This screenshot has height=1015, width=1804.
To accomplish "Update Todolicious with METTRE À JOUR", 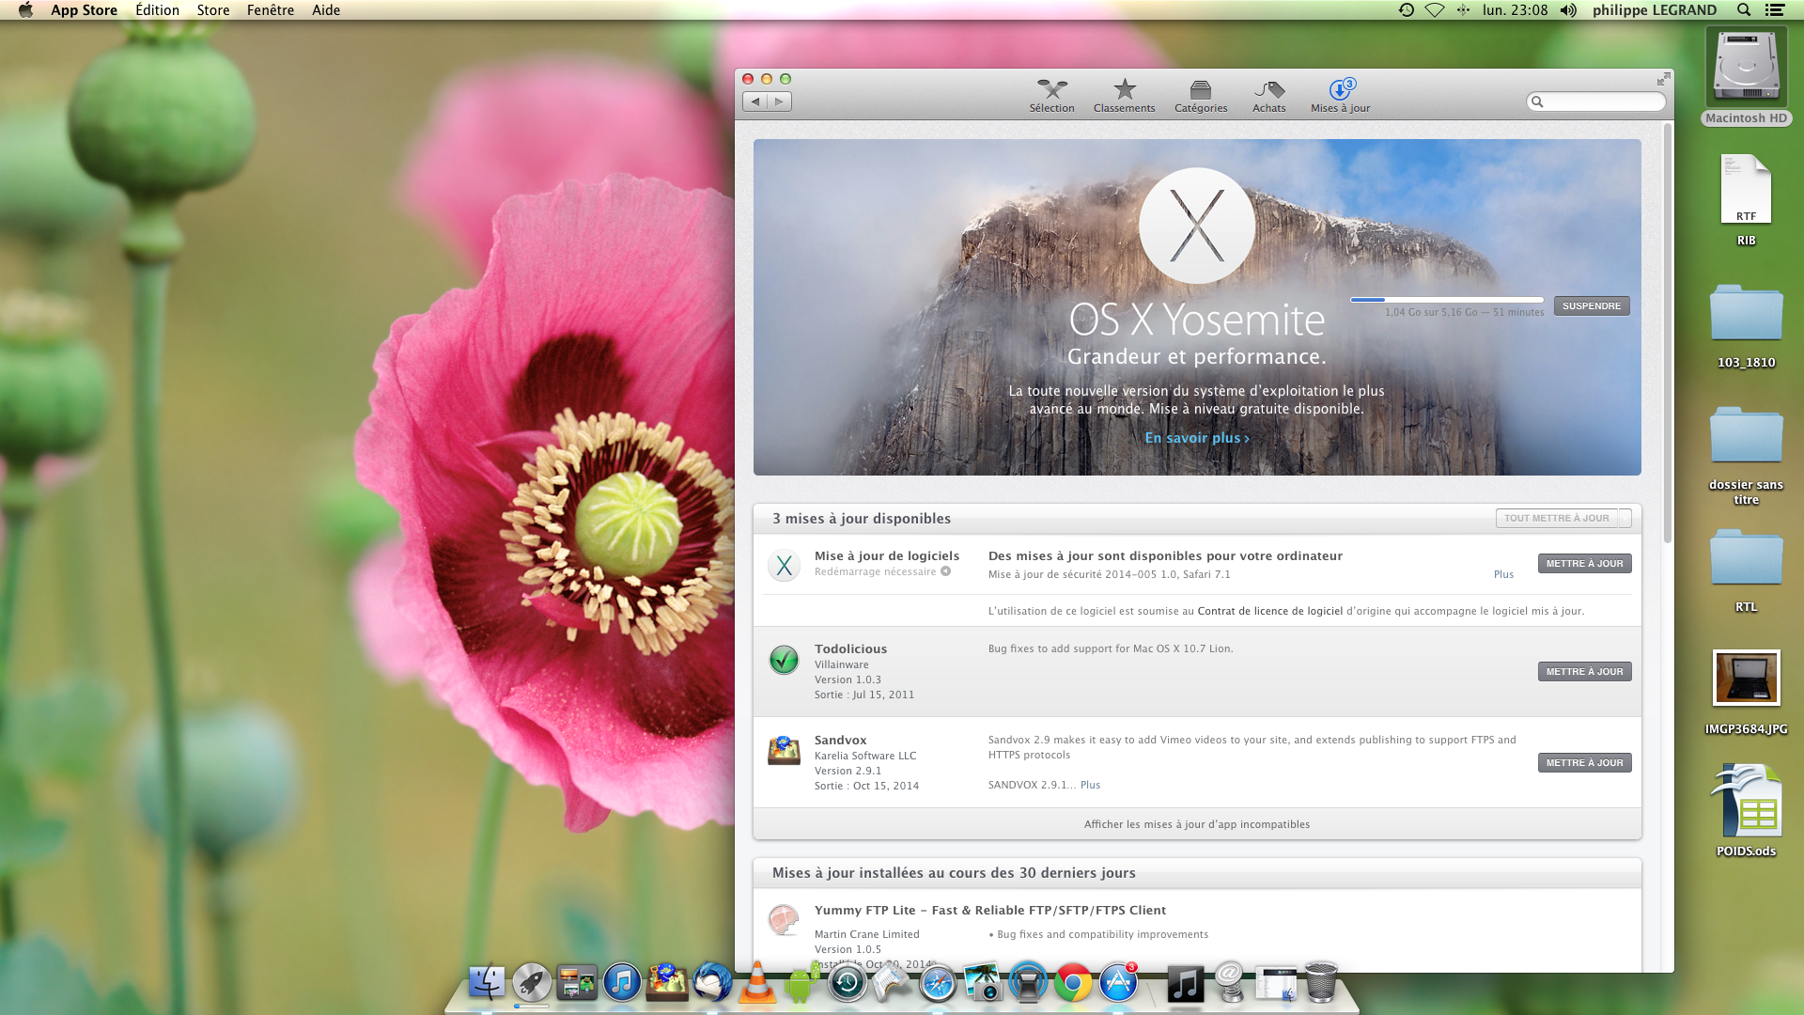I will [x=1584, y=672].
